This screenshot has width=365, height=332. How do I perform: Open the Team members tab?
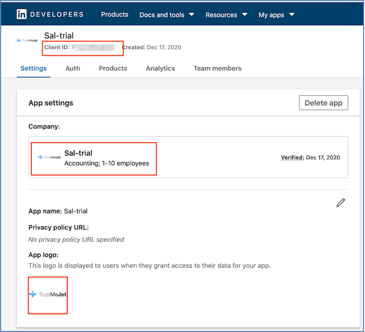point(218,68)
